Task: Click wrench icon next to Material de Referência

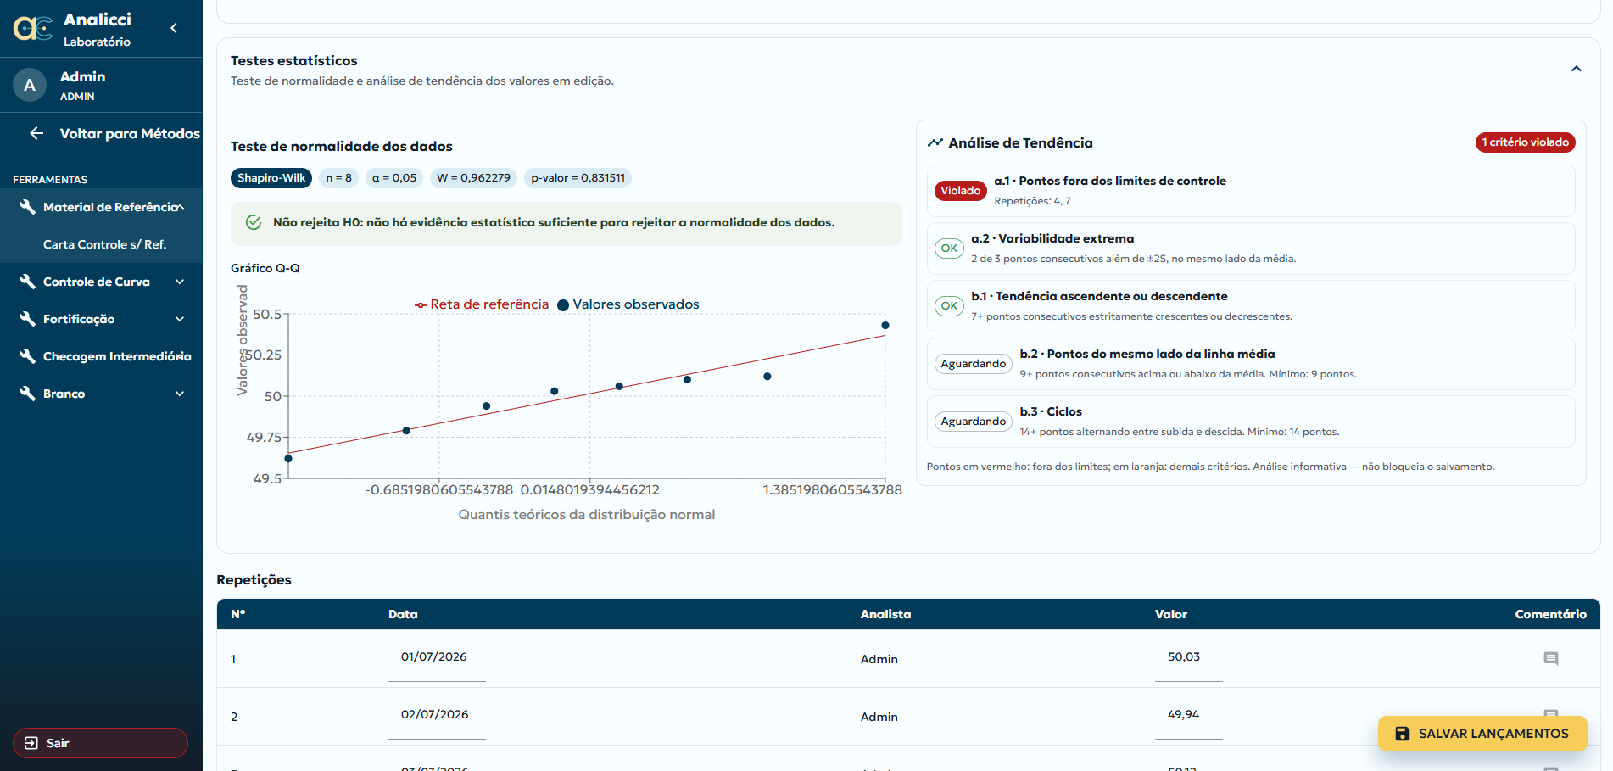Action: tap(28, 207)
